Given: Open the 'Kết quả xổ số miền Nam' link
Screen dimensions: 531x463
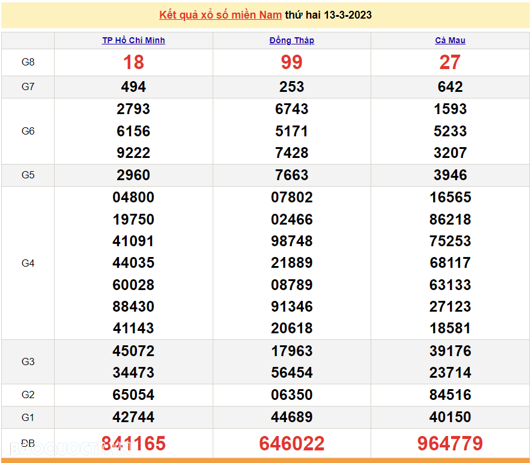Looking at the screenshot, I should [220, 15].
